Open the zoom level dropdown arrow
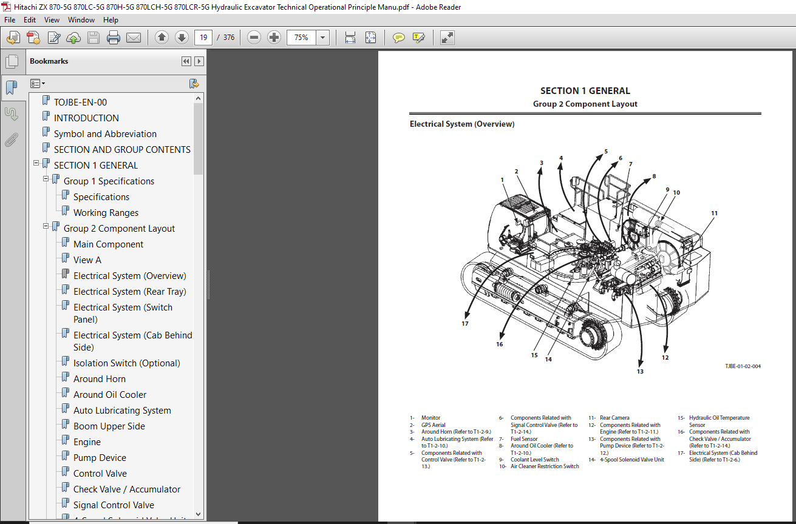 tap(323, 38)
